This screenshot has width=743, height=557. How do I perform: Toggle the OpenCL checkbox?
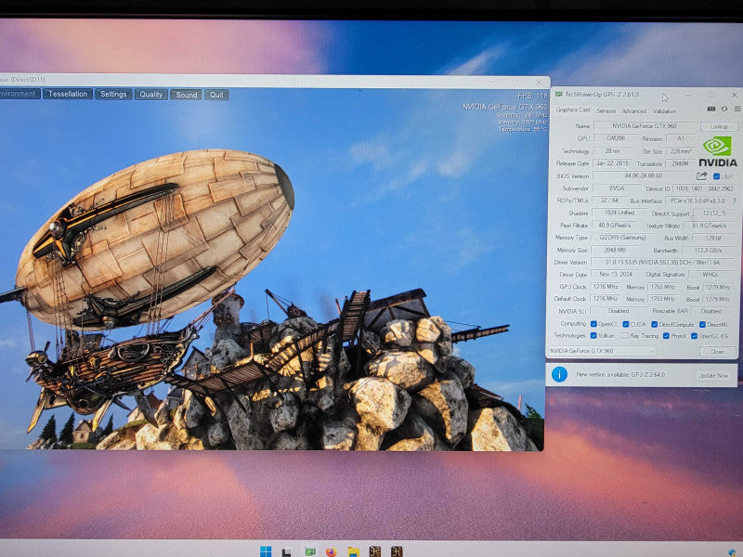click(x=593, y=324)
